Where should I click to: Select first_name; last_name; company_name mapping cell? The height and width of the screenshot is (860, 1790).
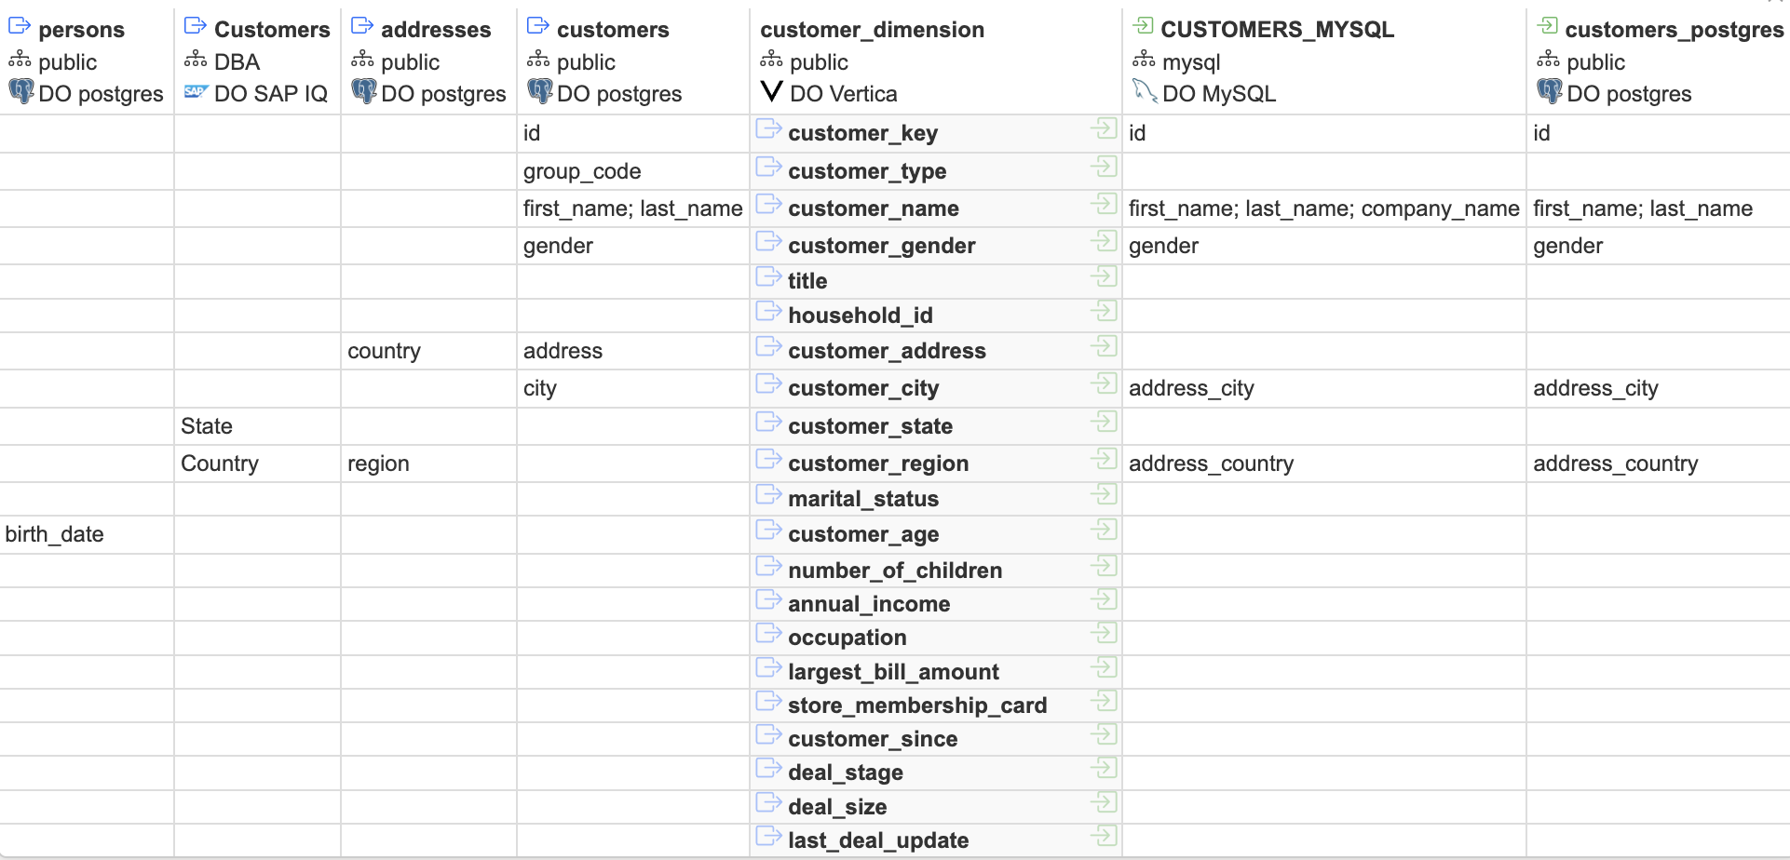pos(1323,208)
